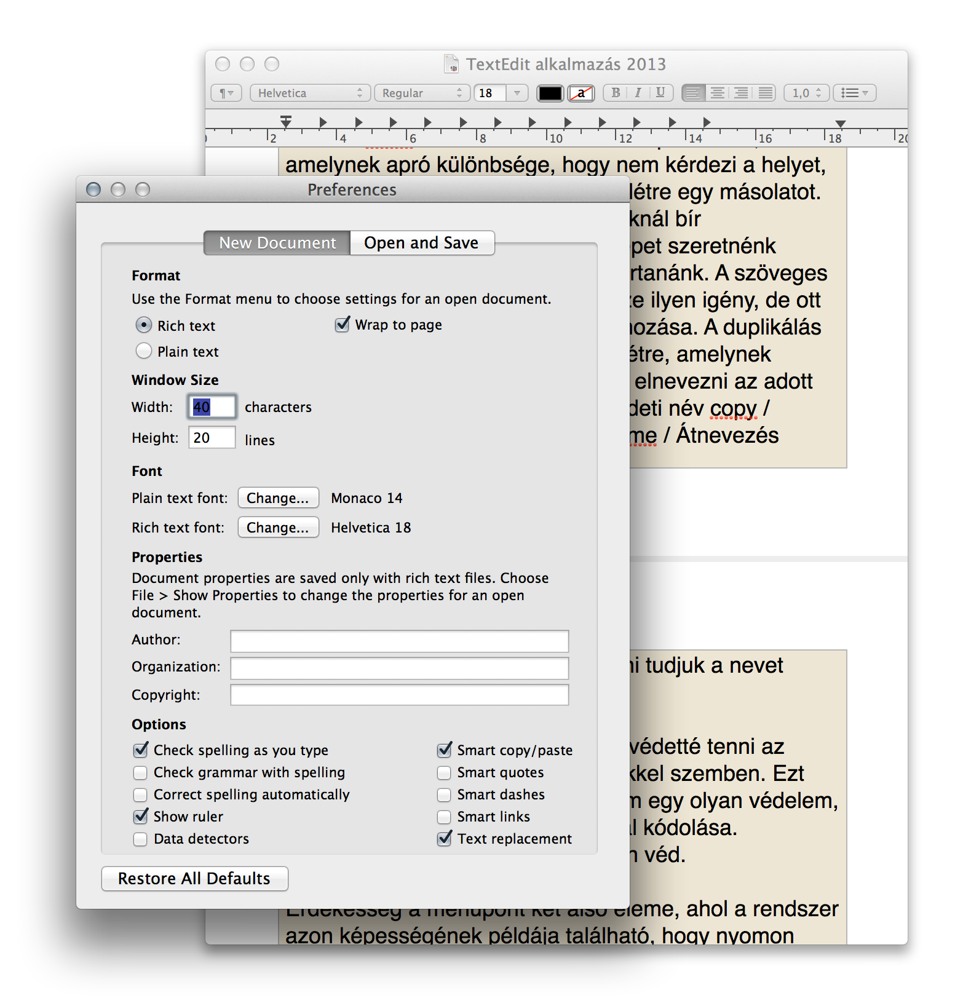This screenshot has height=1006, width=979.
Task: Click the Organization text field
Action: 399,668
